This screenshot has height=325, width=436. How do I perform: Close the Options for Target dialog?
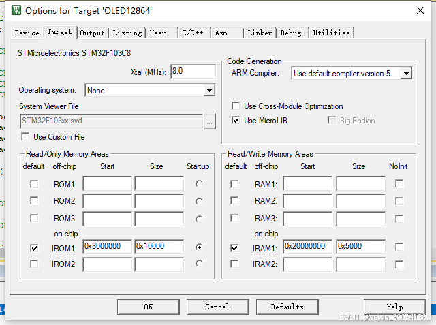pyautogui.click(x=420, y=11)
